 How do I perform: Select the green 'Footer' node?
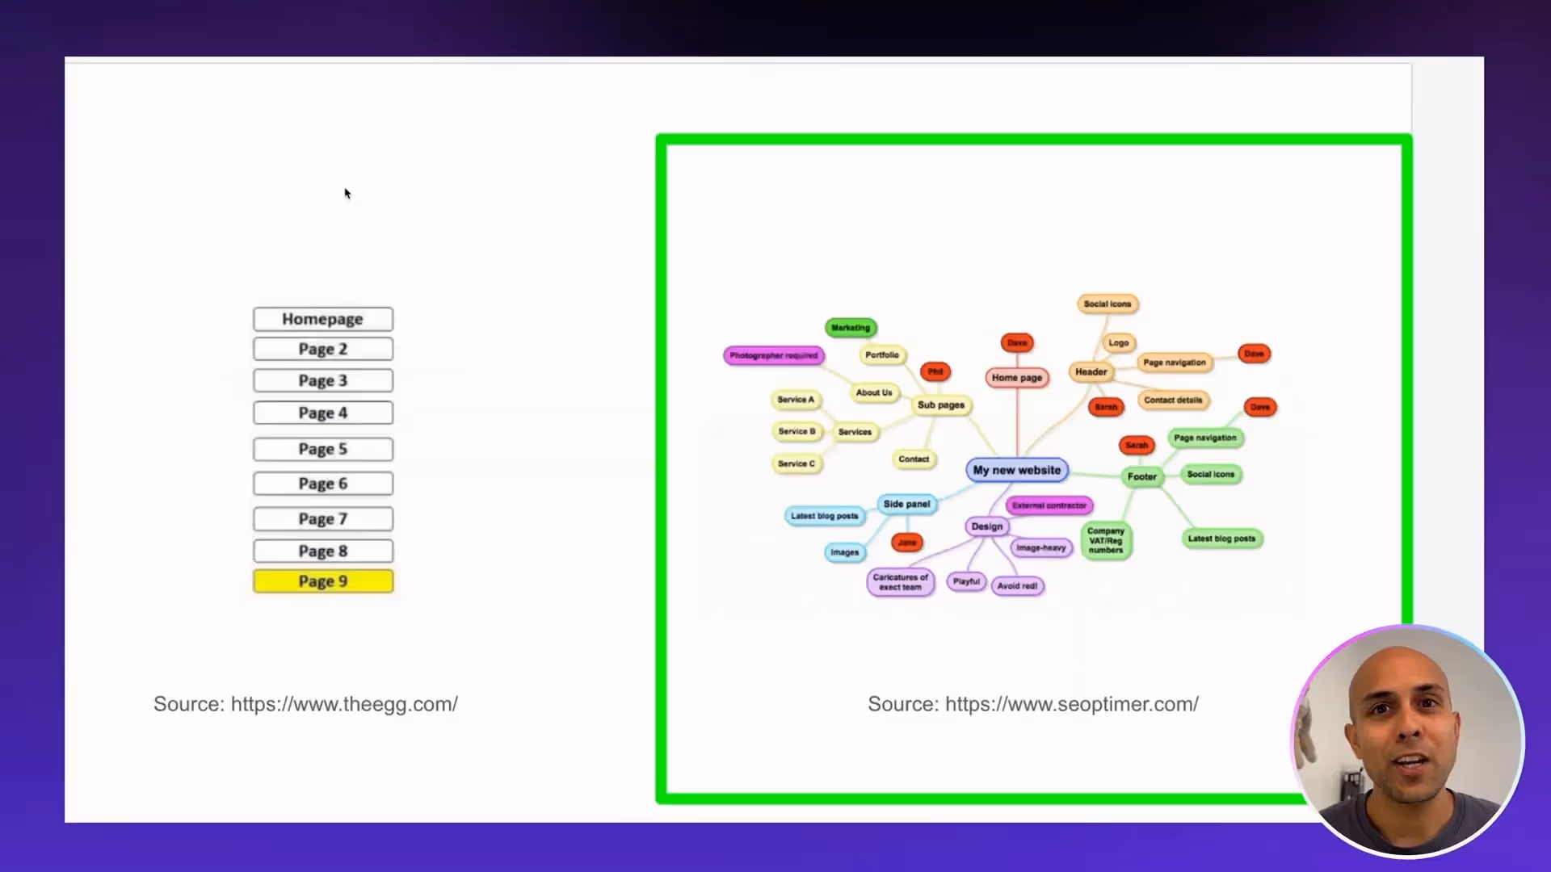click(1142, 476)
